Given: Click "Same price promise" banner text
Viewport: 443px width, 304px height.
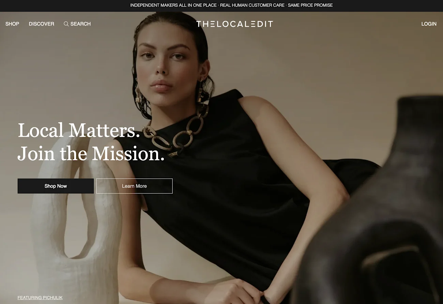Looking at the screenshot, I should click(x=310, y=5).
